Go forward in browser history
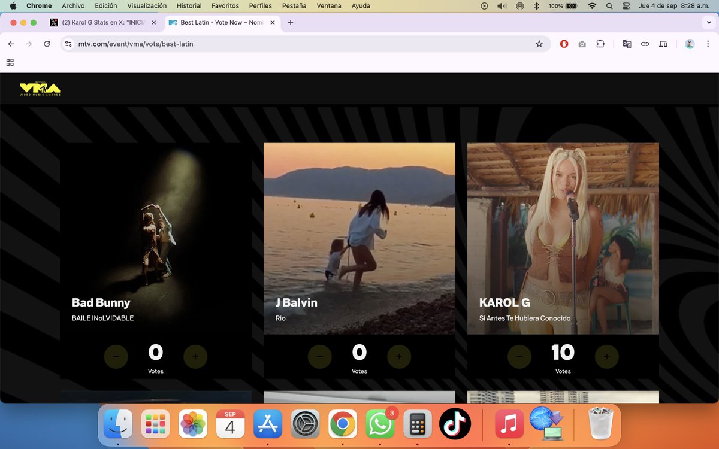Image resolution: width=719 pixels, height=449 pixels. pyautogui.click(x=29, y=44)
